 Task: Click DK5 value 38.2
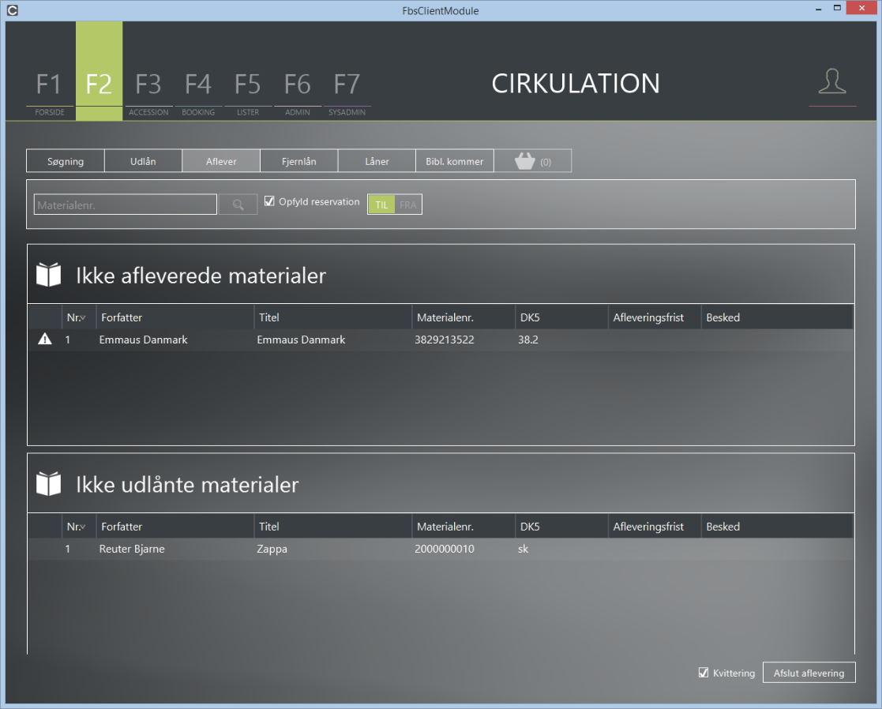click(x=528, y=339)
